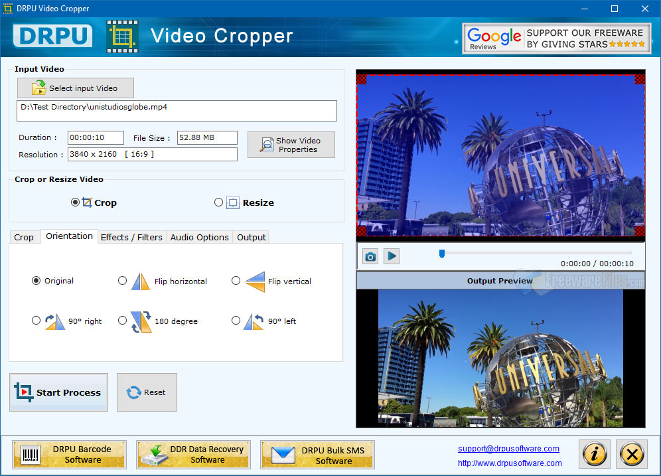Click the yellow exit X icon

(x=632, y=454)
